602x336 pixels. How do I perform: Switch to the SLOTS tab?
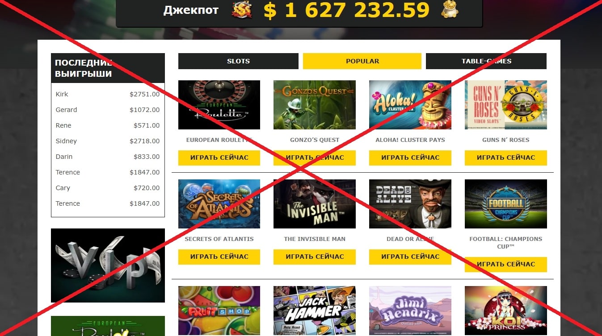coord(238,61)
